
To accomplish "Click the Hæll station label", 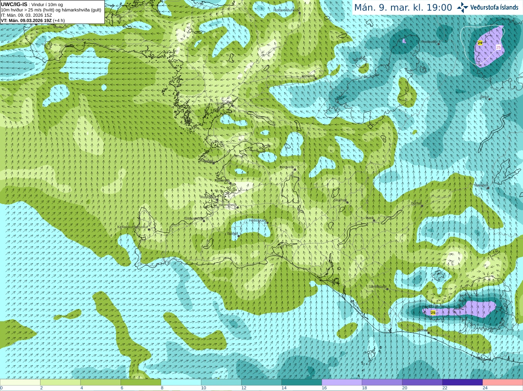I will pyautogui.click(x=369, y=218).
